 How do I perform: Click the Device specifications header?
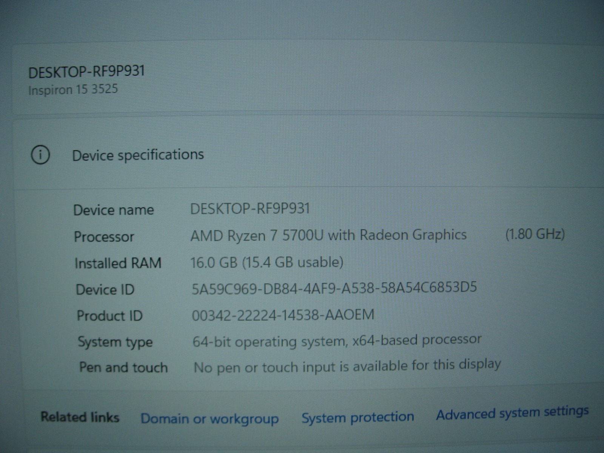coord(138,155)
